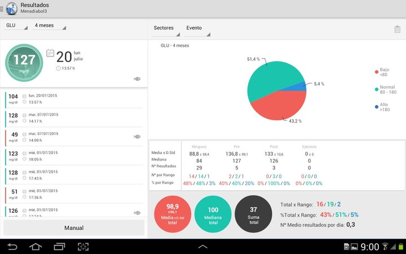
Task: Click the red Bajo legend swatch
Action: click(x=376, y=72)
